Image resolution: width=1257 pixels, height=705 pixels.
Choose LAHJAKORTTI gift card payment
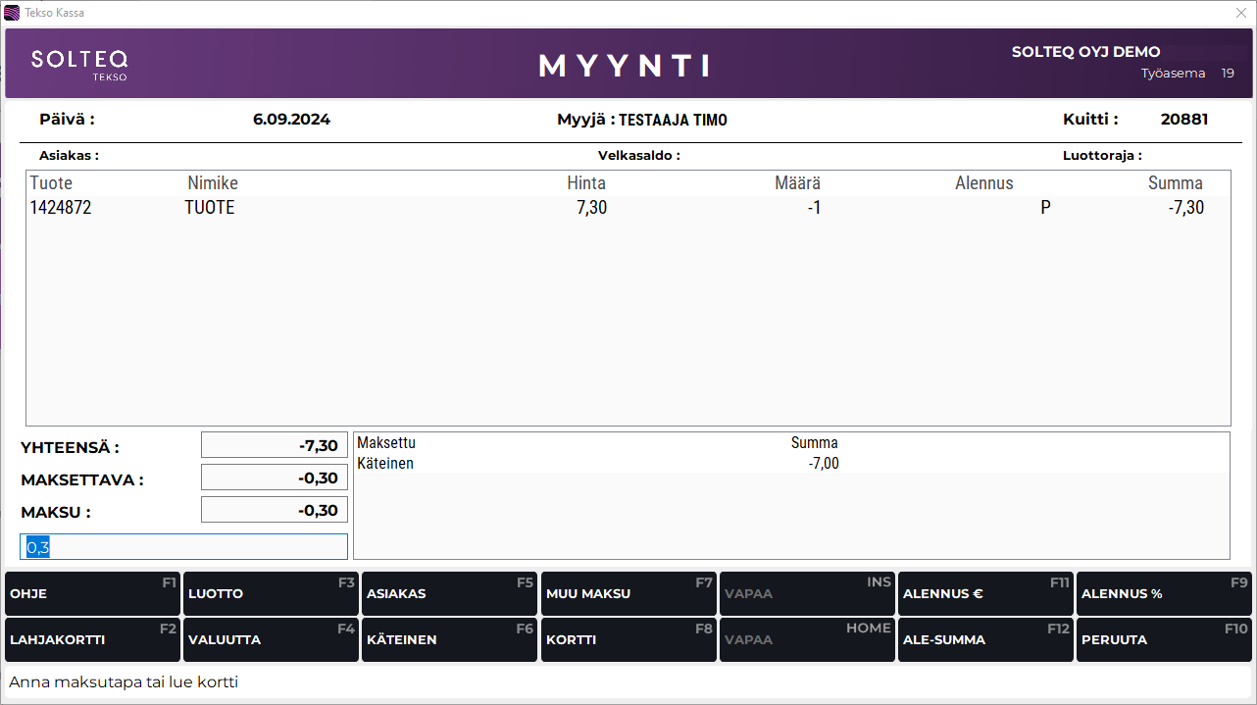click(x=92, y=640)
